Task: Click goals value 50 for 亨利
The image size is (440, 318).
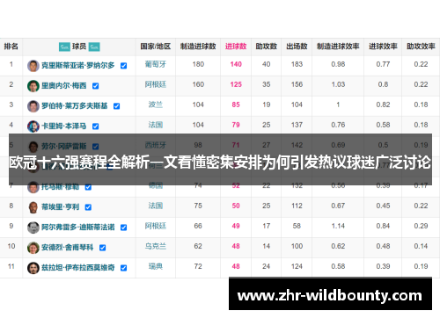Action: [236, 206]
